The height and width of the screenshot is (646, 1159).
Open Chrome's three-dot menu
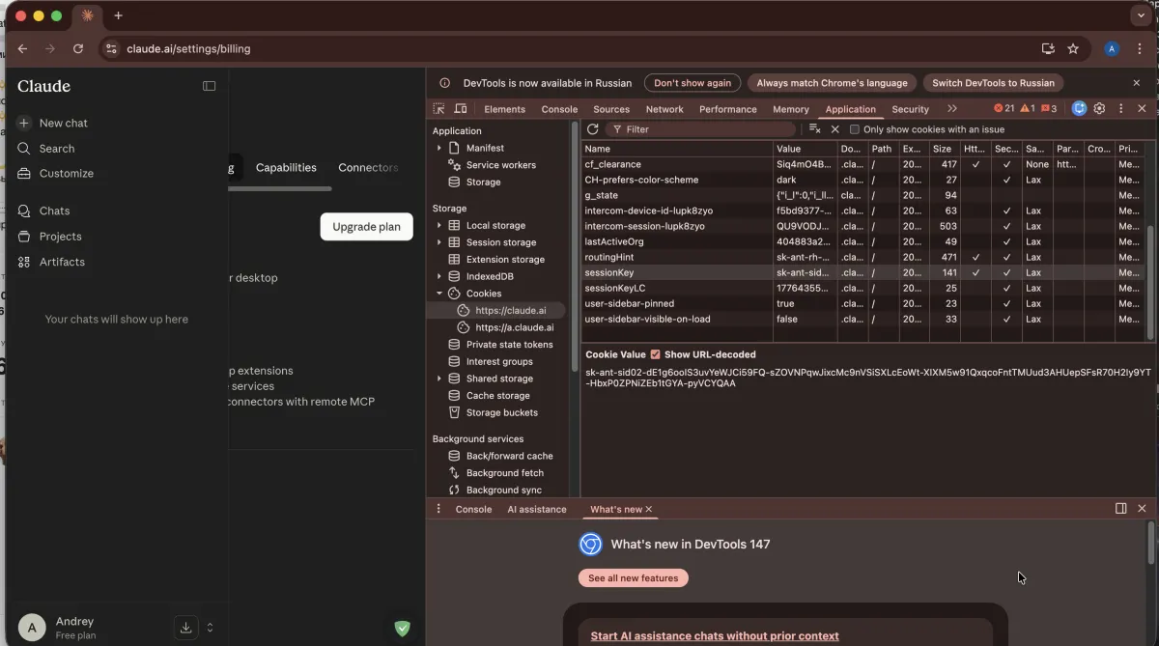[1141, 48]
